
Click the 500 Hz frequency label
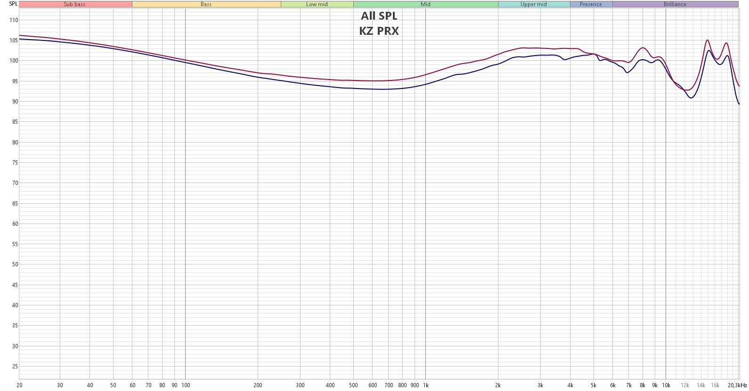353,385
